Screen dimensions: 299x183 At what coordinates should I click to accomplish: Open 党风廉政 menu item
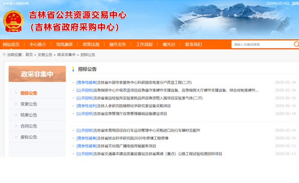tap(65, 45)
